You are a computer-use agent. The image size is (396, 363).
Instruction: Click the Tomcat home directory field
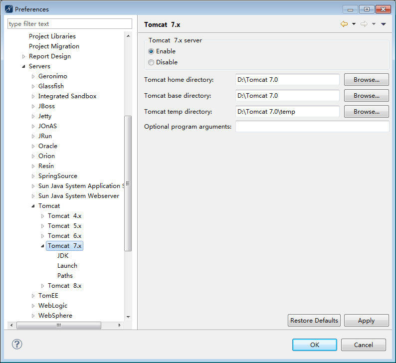pos(287,80)
